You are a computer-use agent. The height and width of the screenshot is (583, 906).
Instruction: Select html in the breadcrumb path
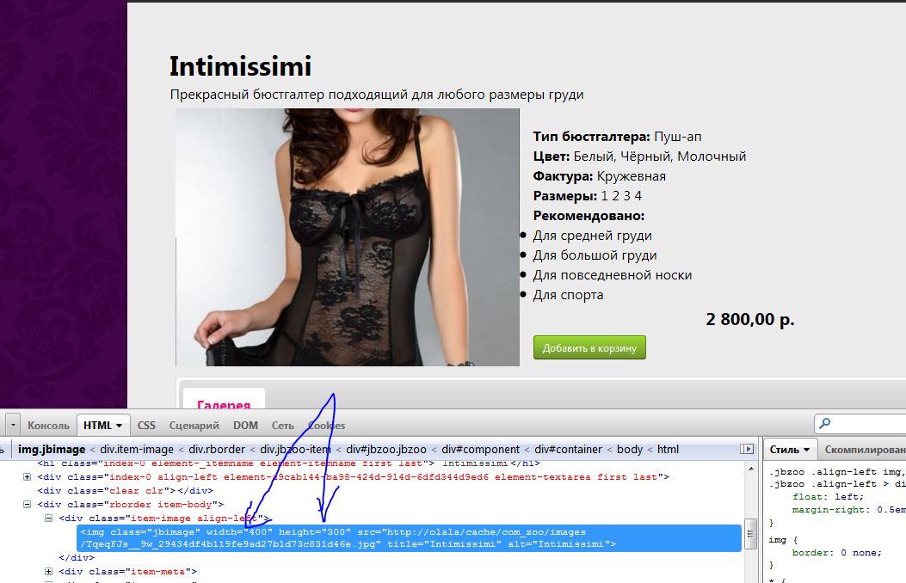(x=668, y=449)
